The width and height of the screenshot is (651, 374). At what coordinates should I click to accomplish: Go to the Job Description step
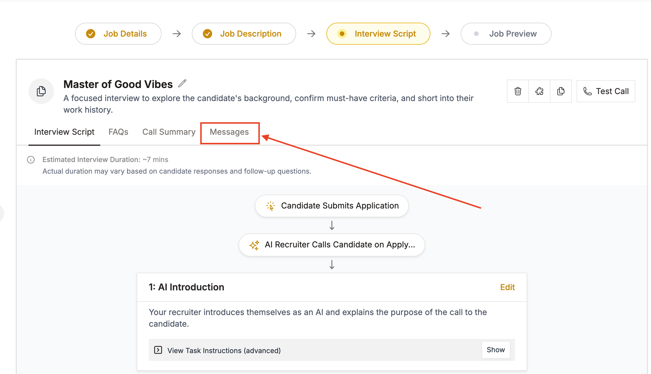(x=244, y=34)
